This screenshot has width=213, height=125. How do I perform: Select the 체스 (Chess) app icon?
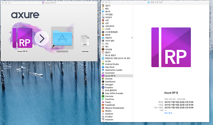point(103,47)
